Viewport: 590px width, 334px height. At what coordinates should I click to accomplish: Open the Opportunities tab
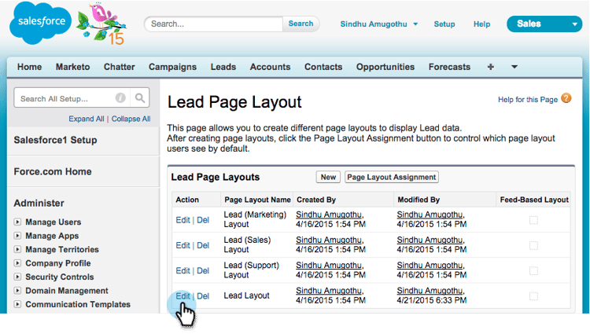385,67
